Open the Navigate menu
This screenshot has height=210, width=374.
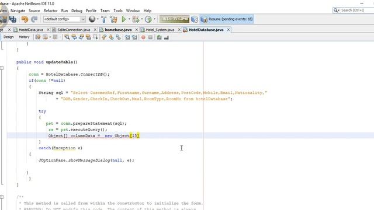18,10
